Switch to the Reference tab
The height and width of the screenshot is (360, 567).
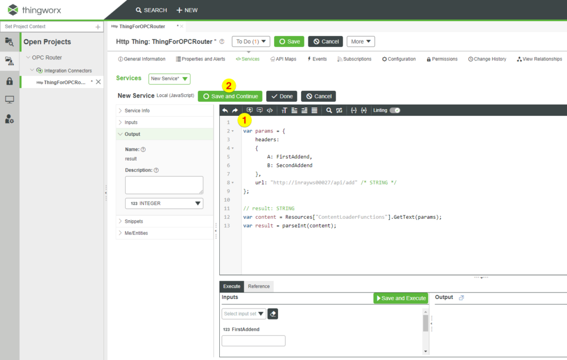tap(259, 286)
